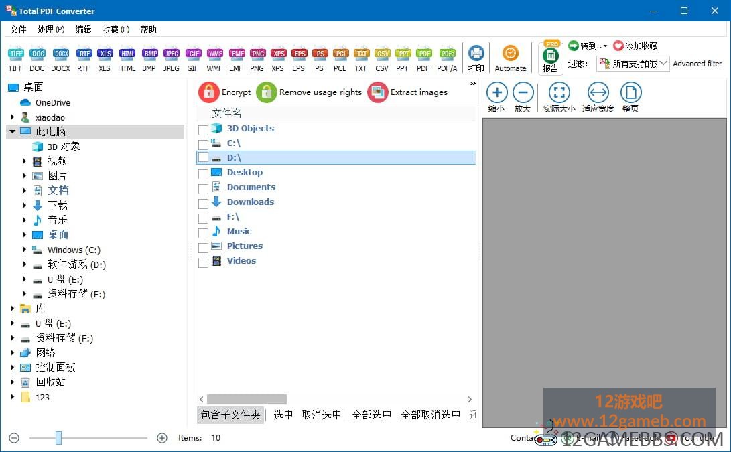The height and width of the screenshot is (452, 731).
Task: Select PPT output format
Action: 403,59
